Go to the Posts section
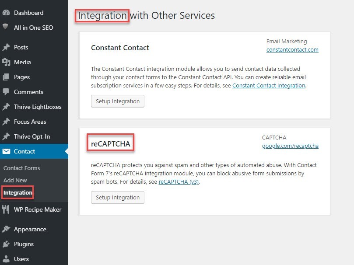 tap(21, 47)
